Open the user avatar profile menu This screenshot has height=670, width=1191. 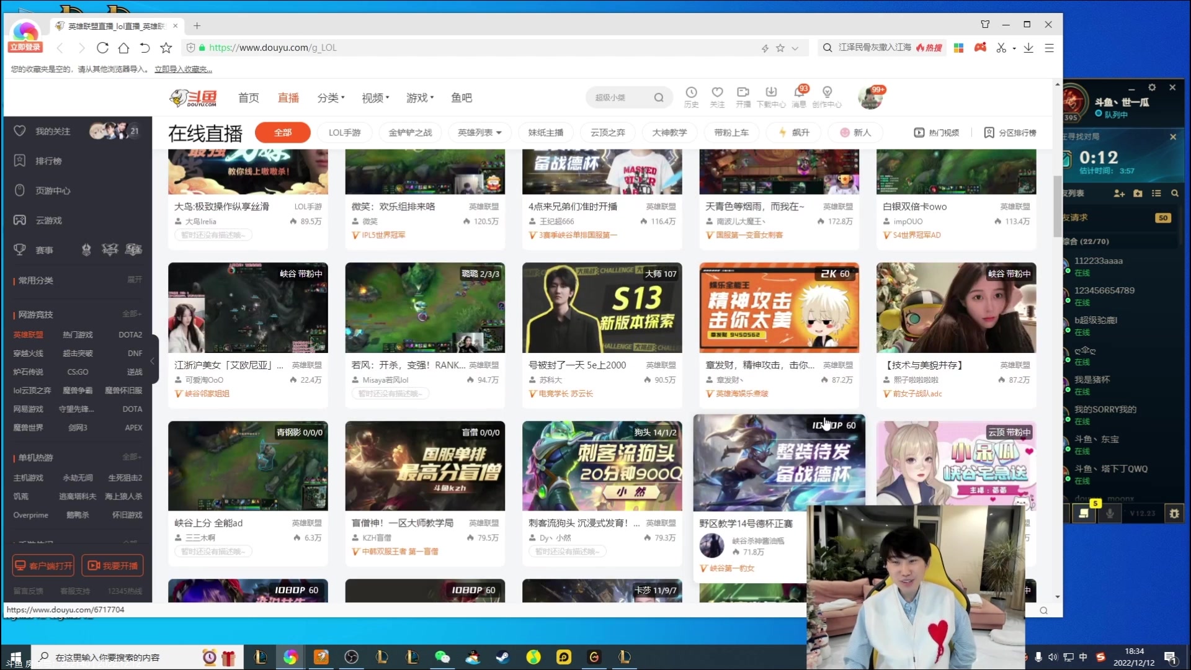[870, 97]
